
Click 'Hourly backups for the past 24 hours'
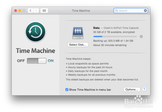90,67
